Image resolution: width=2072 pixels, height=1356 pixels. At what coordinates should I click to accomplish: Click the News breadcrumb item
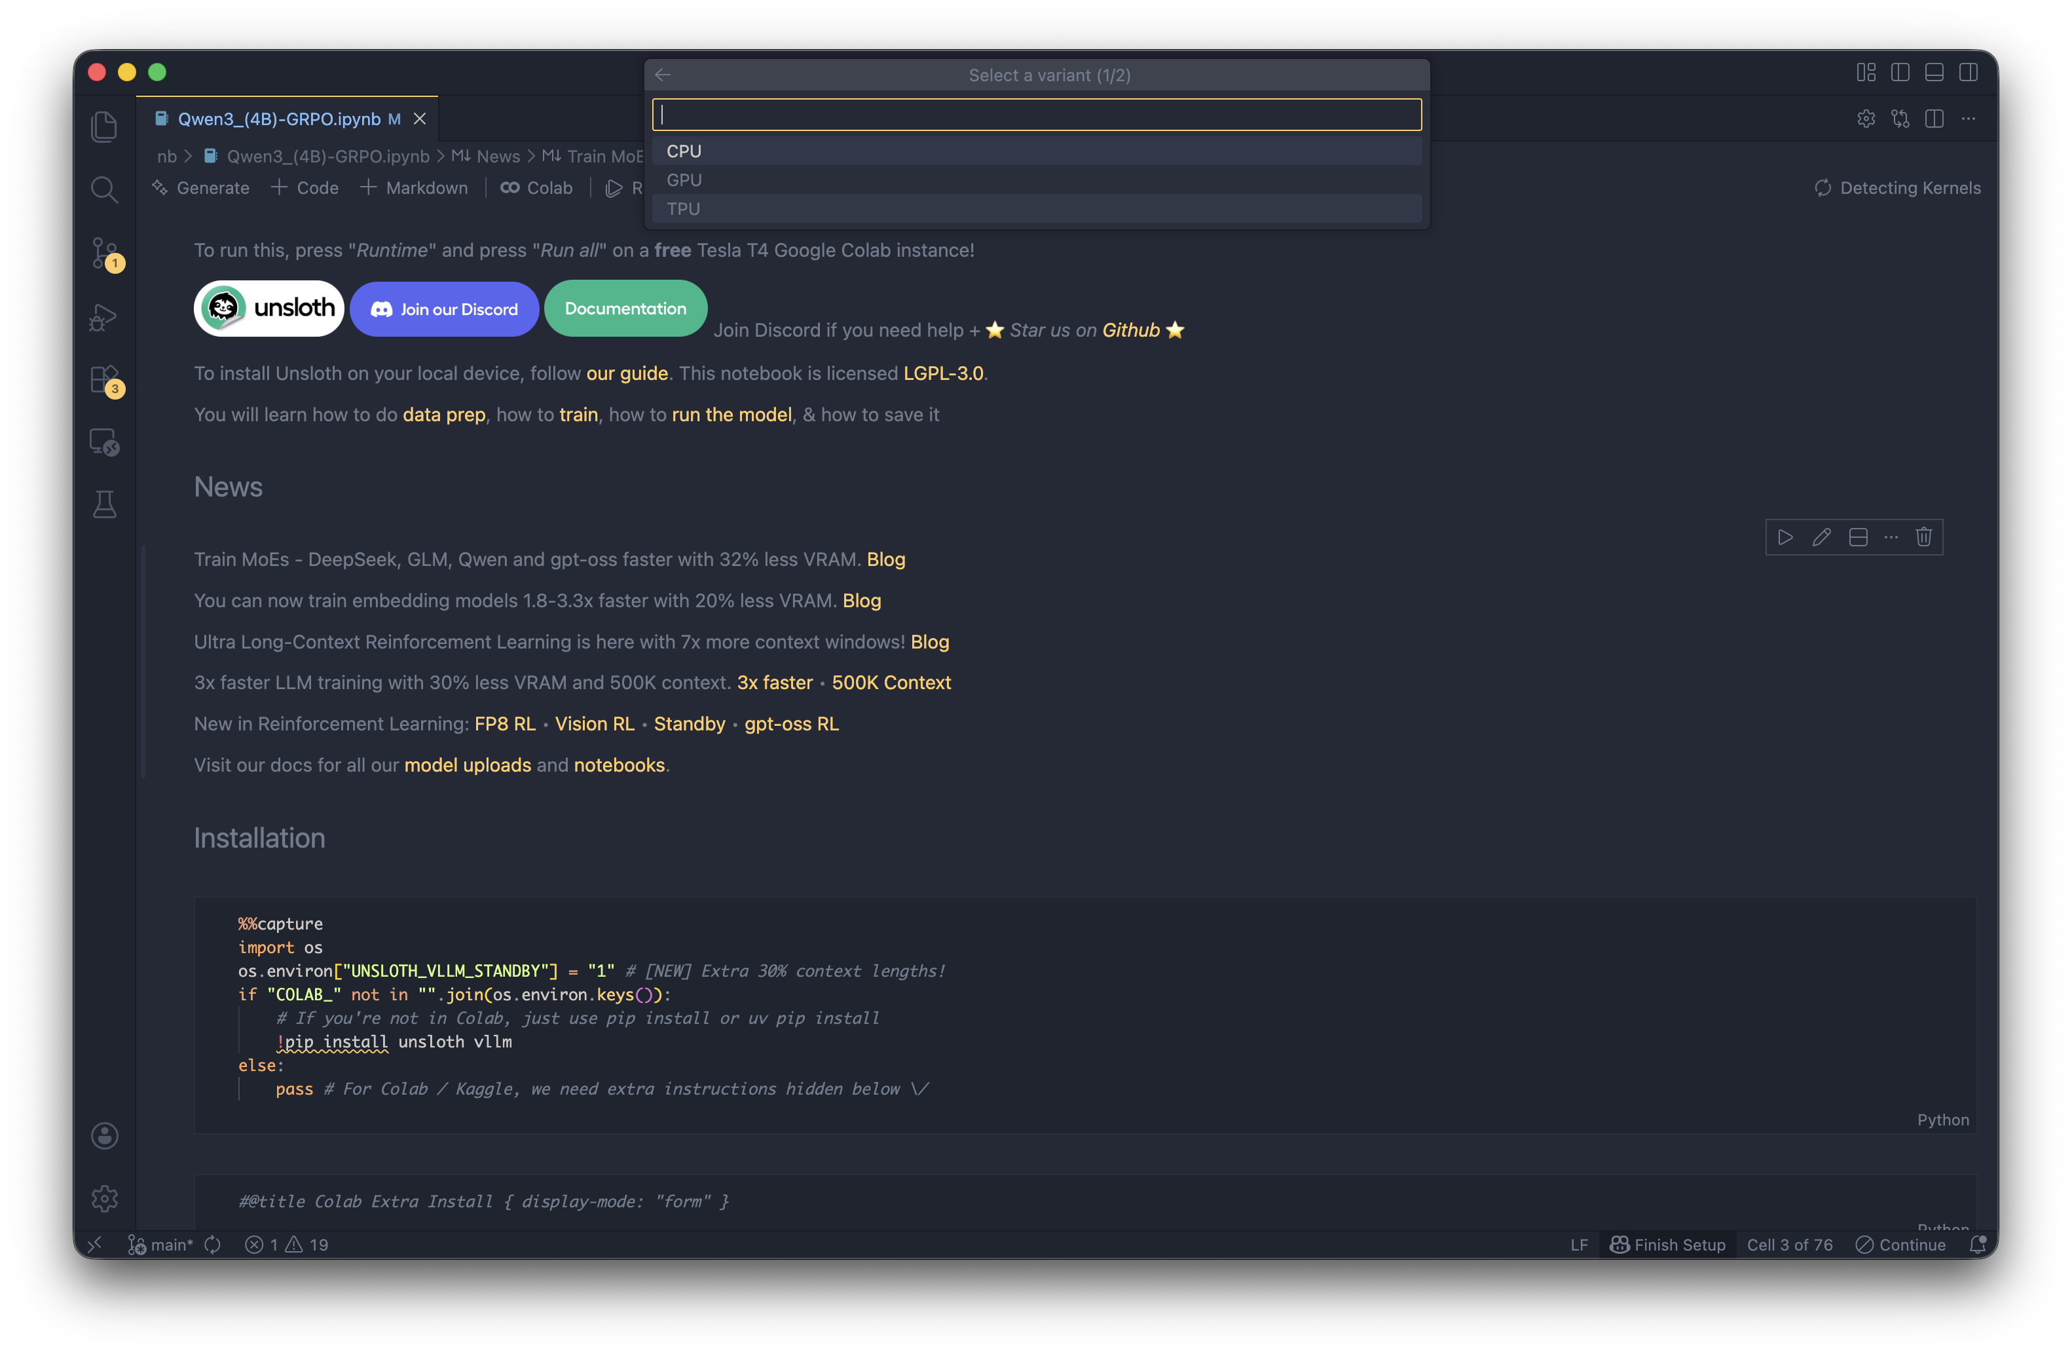point(497,157)
